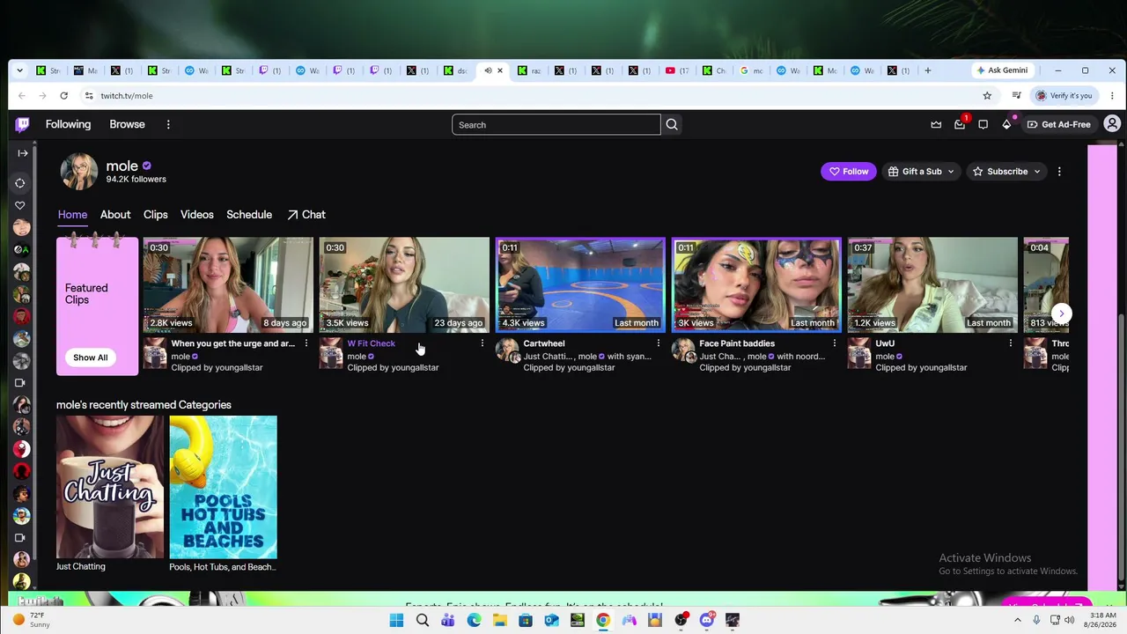Show next clips with carousel arrow
The height and width of the screenshot is (634, 1127).
click(1062, 313)
